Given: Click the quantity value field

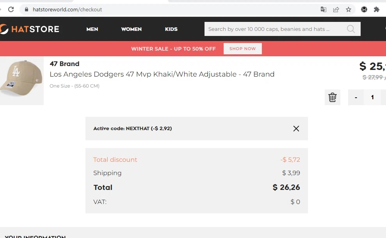Looking at the screenshot, I should (372, 97).
